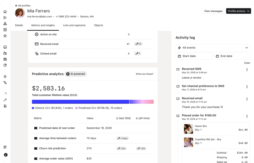Click the lightbulb ideas icon in sidebar
The image size is (254, 163).
(x=5, y=76)
